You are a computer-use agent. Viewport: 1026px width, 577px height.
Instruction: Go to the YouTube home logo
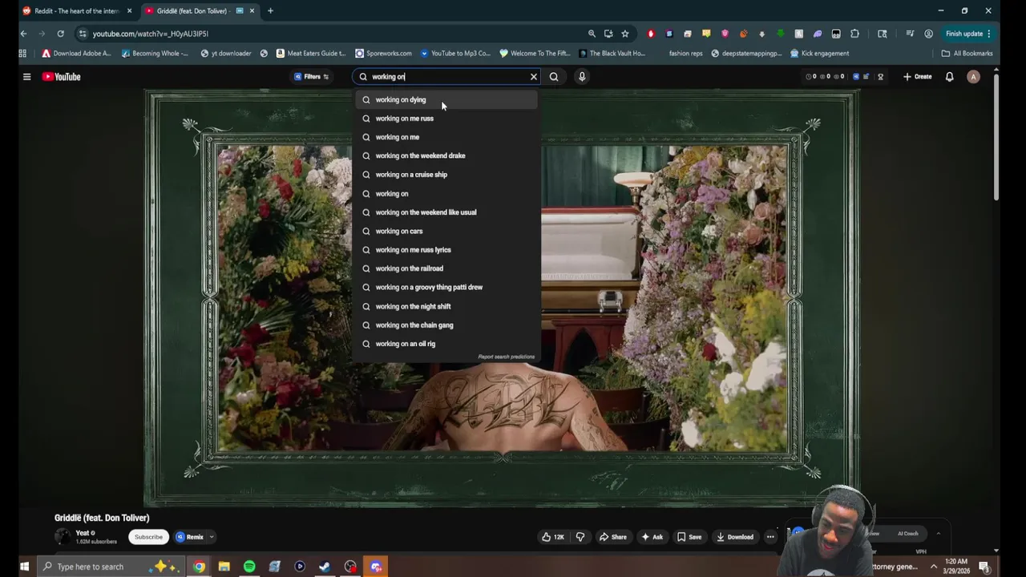(x=62, y=77)
